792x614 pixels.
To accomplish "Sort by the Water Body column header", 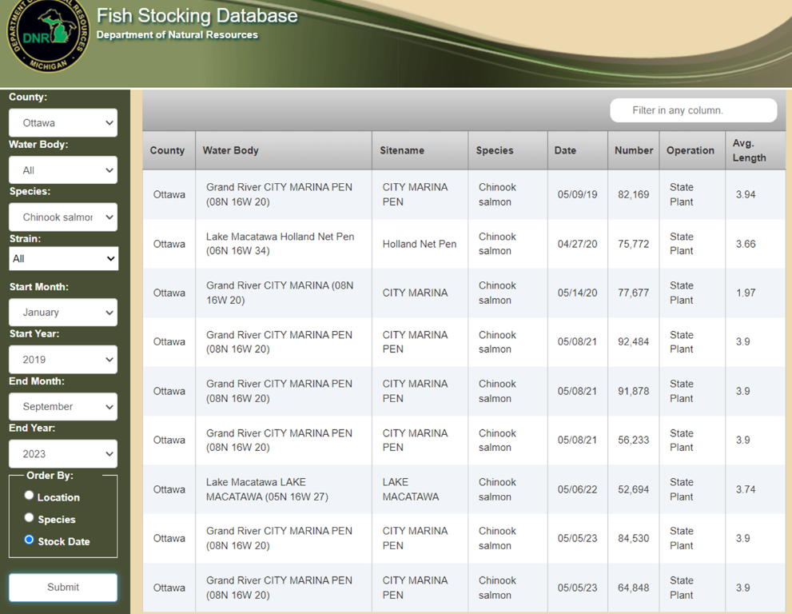I will coord(231,150).
